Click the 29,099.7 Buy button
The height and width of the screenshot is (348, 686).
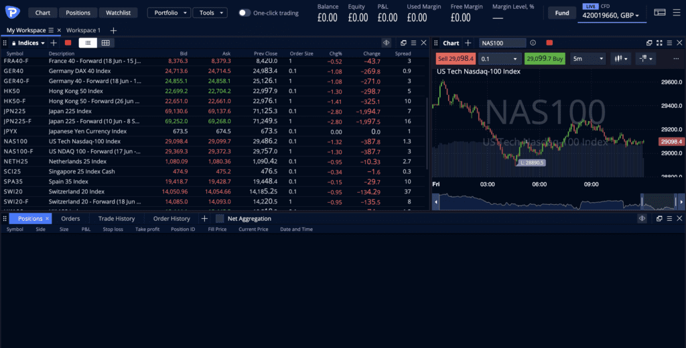(x=545, y=59)
